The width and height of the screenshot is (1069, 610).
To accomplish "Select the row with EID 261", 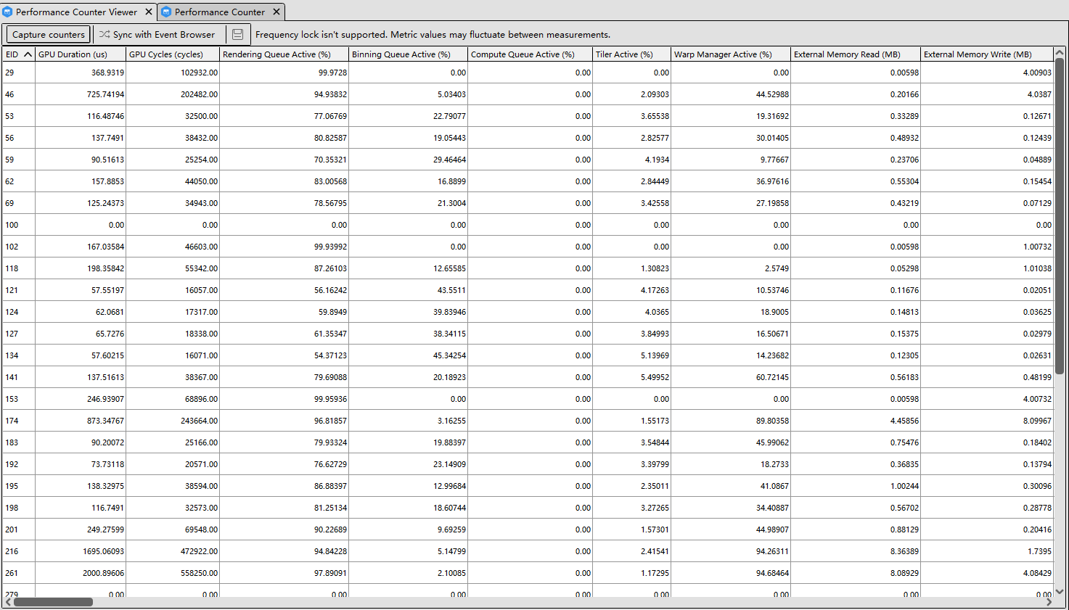I will point(528,573).
